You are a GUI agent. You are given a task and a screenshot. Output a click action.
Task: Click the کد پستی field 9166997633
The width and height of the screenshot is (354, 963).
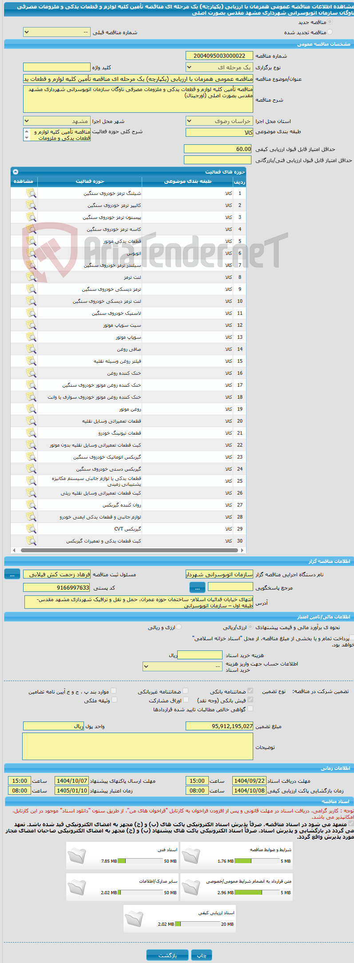tap(57, 587)
